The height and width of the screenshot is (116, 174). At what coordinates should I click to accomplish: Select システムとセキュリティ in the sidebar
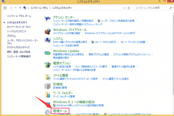pos(17,22)
